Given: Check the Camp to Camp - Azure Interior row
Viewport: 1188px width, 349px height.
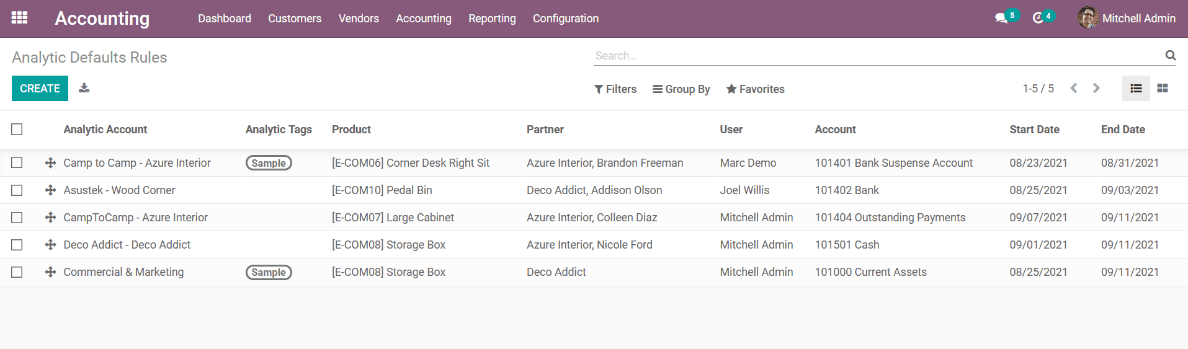Looking at the screenshot, I should (17, 162).
